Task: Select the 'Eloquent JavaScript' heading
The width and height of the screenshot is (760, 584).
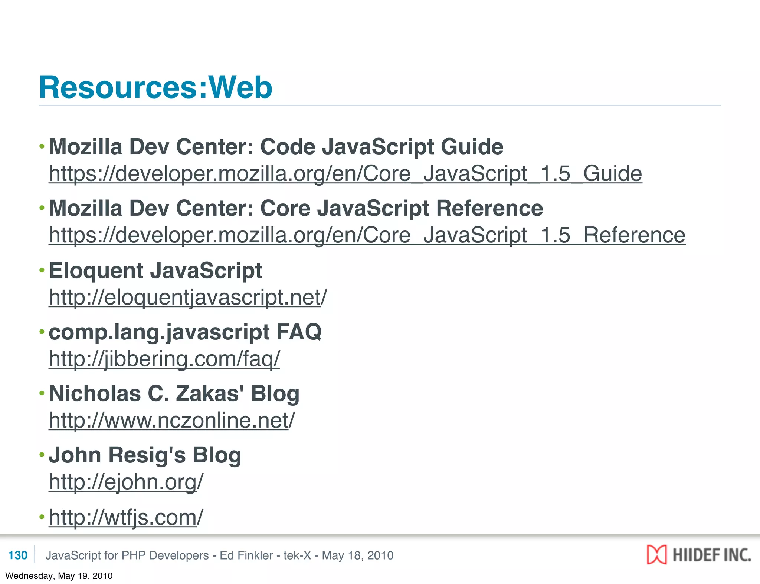Action: pos(155,271)
